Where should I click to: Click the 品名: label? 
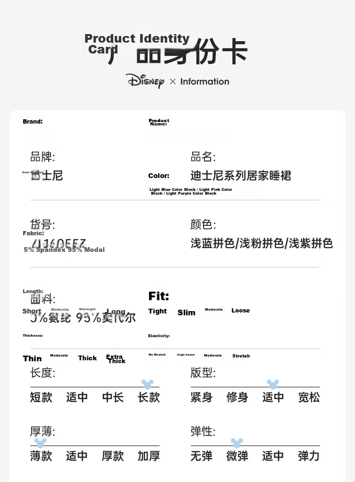point(203,157)
